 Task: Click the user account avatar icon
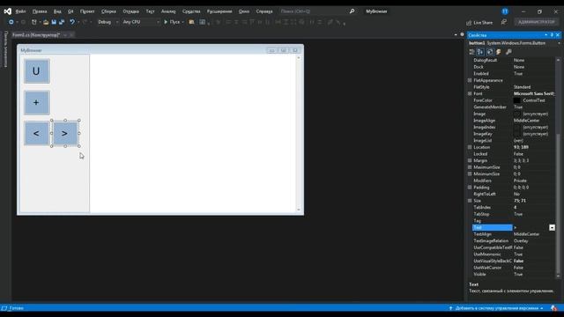pos(505,11)
